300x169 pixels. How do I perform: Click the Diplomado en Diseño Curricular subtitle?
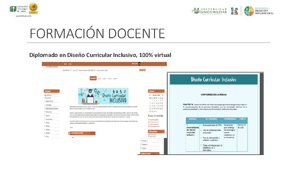pos(100,55)
